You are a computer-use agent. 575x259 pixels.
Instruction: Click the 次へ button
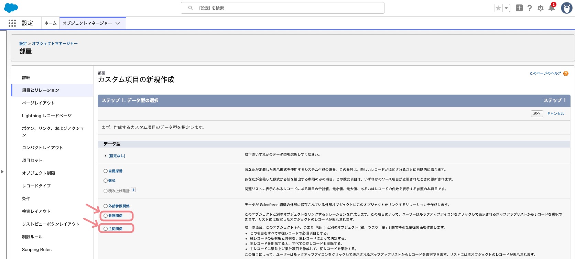tap(537, 114)
